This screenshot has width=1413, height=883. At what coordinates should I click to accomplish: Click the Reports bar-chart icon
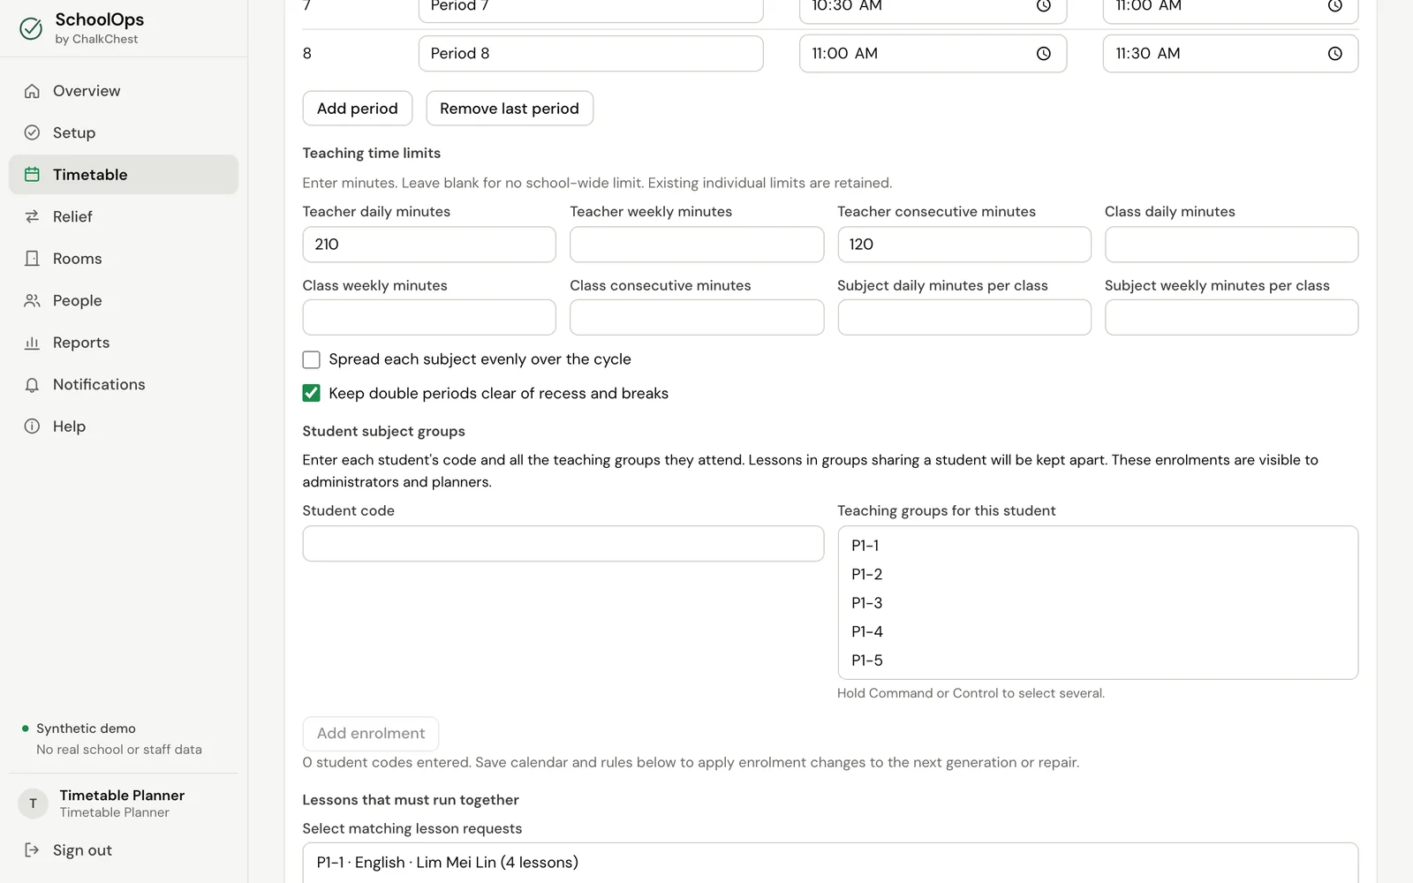[x=32, y=343]
